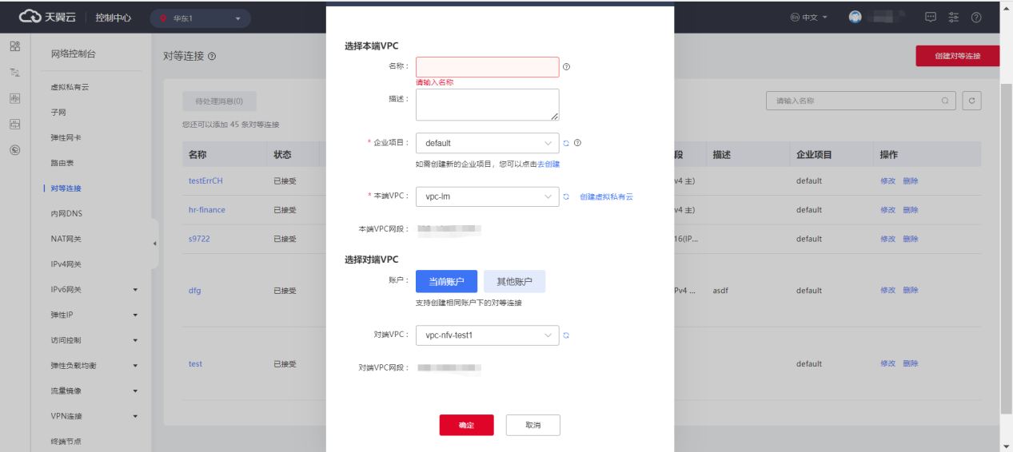Expand 访问控制 in sidebar
The height and width of the screenshot is (452, 1013).
[135, 340]
